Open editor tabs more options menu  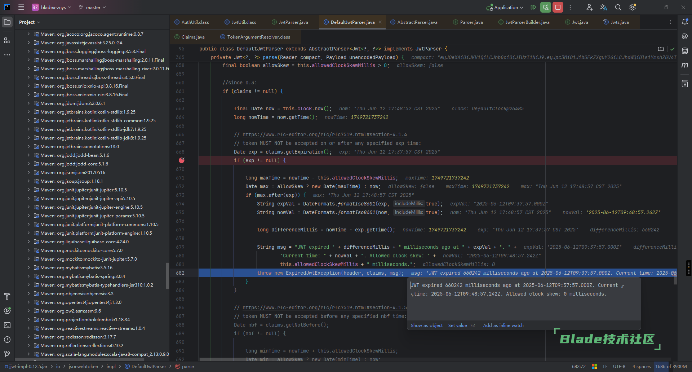click(670, 22)
